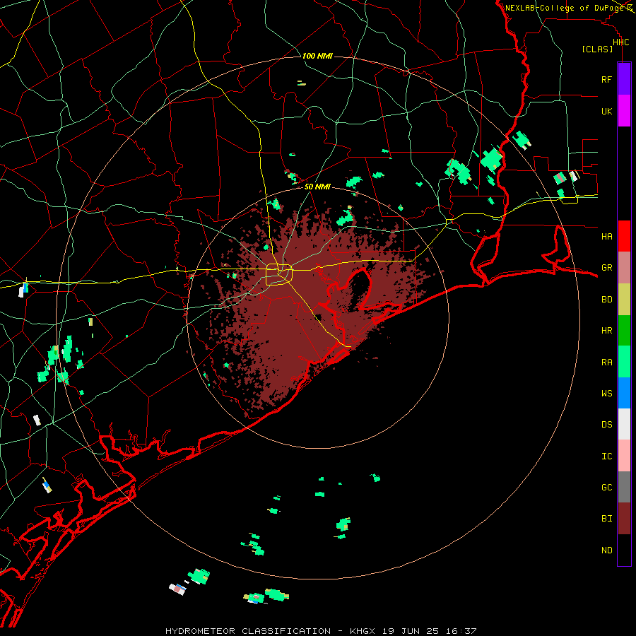Select the gray GC ground clutter swatch
Viewport: 636px width, 636px height.
(624, 487)
